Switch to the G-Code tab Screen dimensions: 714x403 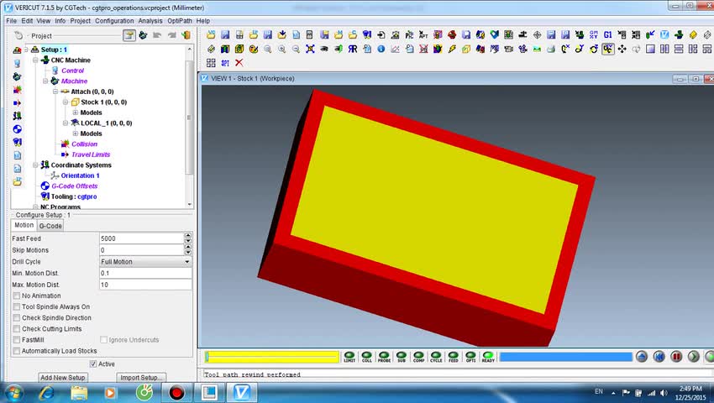click(x=50, y=226)
